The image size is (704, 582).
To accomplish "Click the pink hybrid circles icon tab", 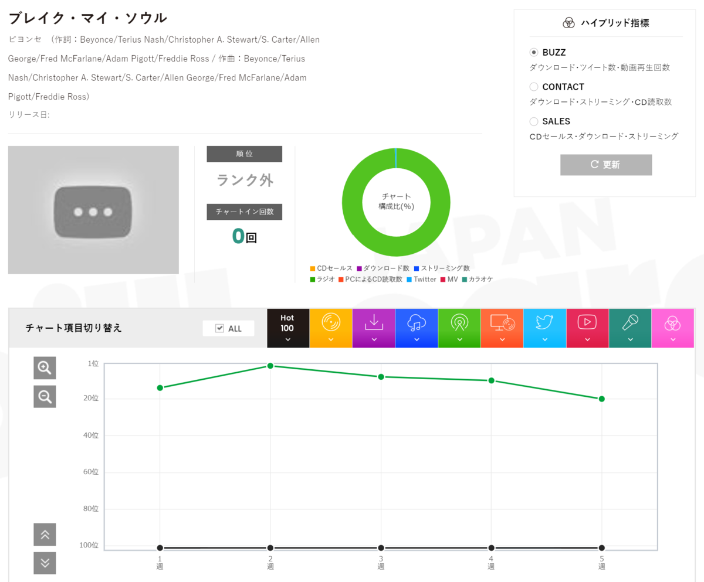I will 673,328.
